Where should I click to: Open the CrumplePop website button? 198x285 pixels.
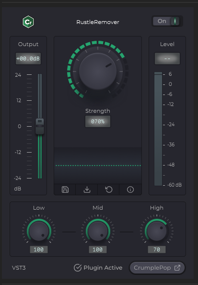pos(157,268)
